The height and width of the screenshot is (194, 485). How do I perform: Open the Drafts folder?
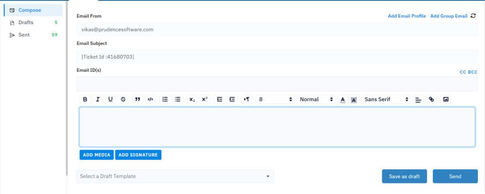26,22
